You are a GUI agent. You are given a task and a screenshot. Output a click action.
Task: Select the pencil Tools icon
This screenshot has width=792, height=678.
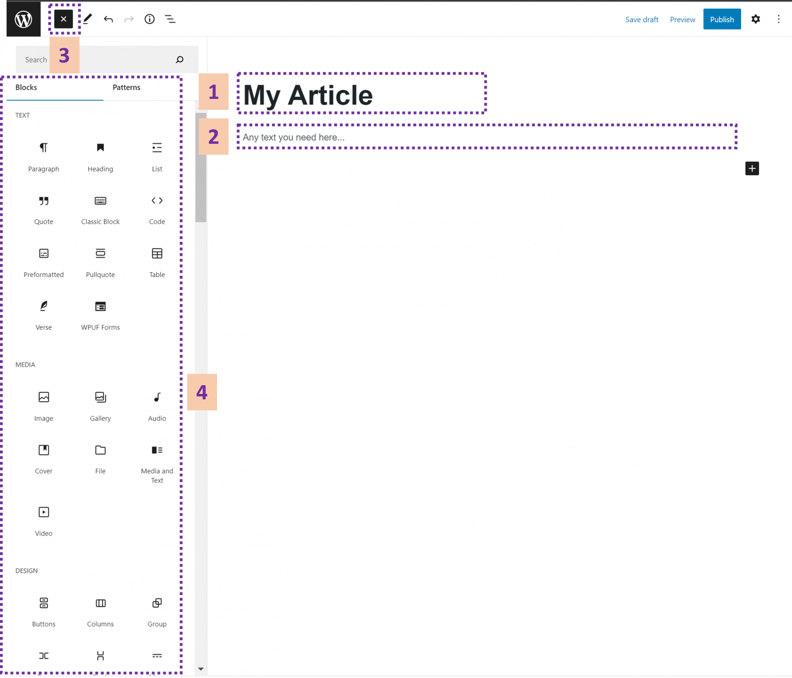tap(88, 19)
